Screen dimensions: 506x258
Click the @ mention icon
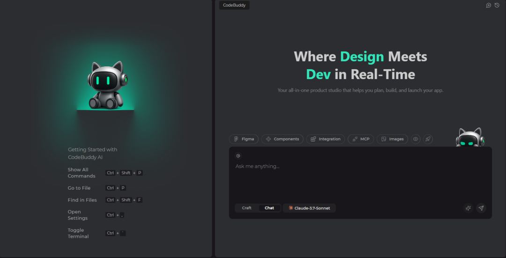point(238,156)
